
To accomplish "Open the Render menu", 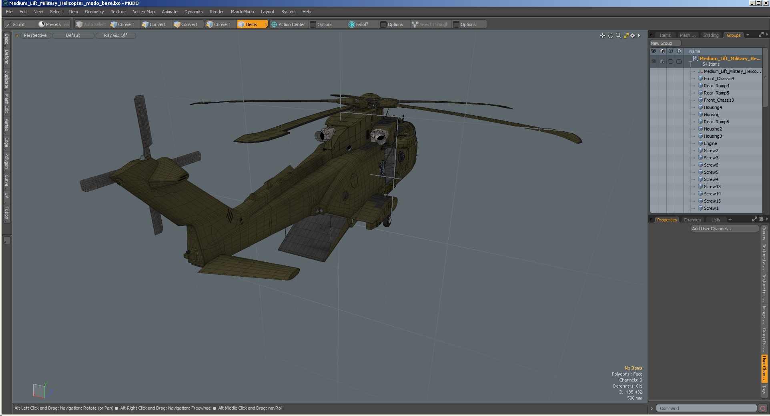I will click(x=217, y=12).
